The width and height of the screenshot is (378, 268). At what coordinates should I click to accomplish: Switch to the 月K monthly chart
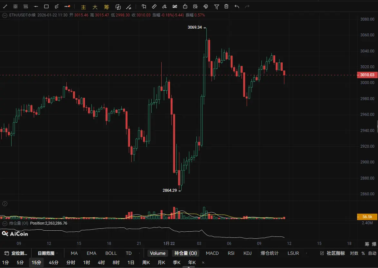161,263
